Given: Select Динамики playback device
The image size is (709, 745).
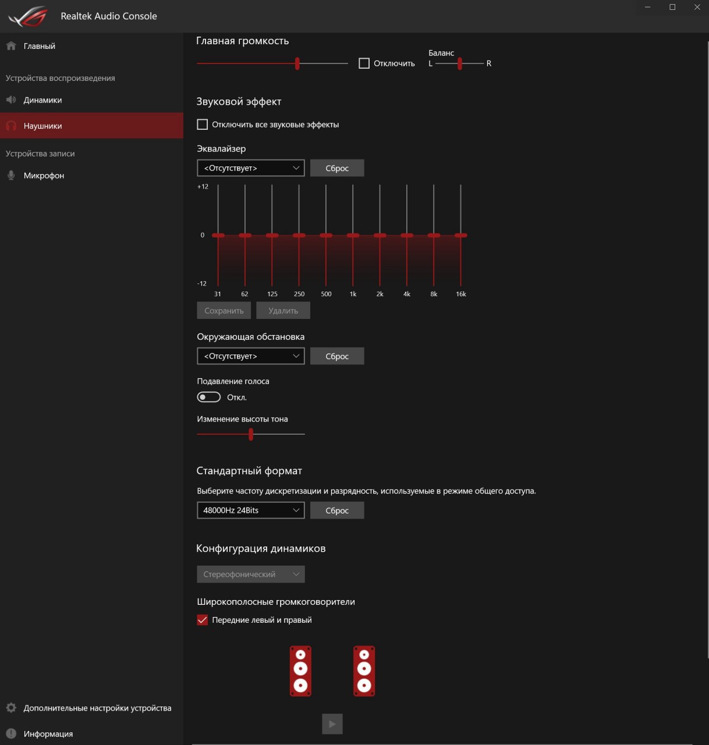Looking at the screenshot, I should tap(91, 100).
